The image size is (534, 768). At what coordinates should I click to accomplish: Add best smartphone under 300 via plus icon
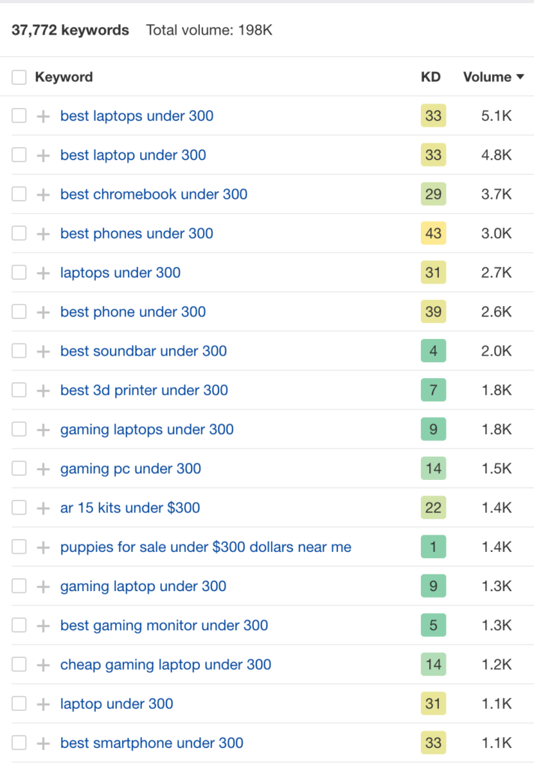[x=43, y=743]
